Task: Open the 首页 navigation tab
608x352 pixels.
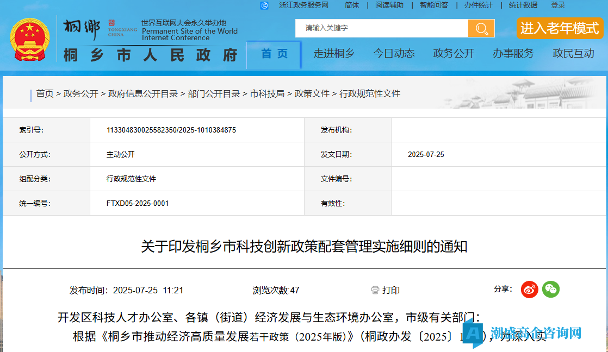Action: [274, 54]
